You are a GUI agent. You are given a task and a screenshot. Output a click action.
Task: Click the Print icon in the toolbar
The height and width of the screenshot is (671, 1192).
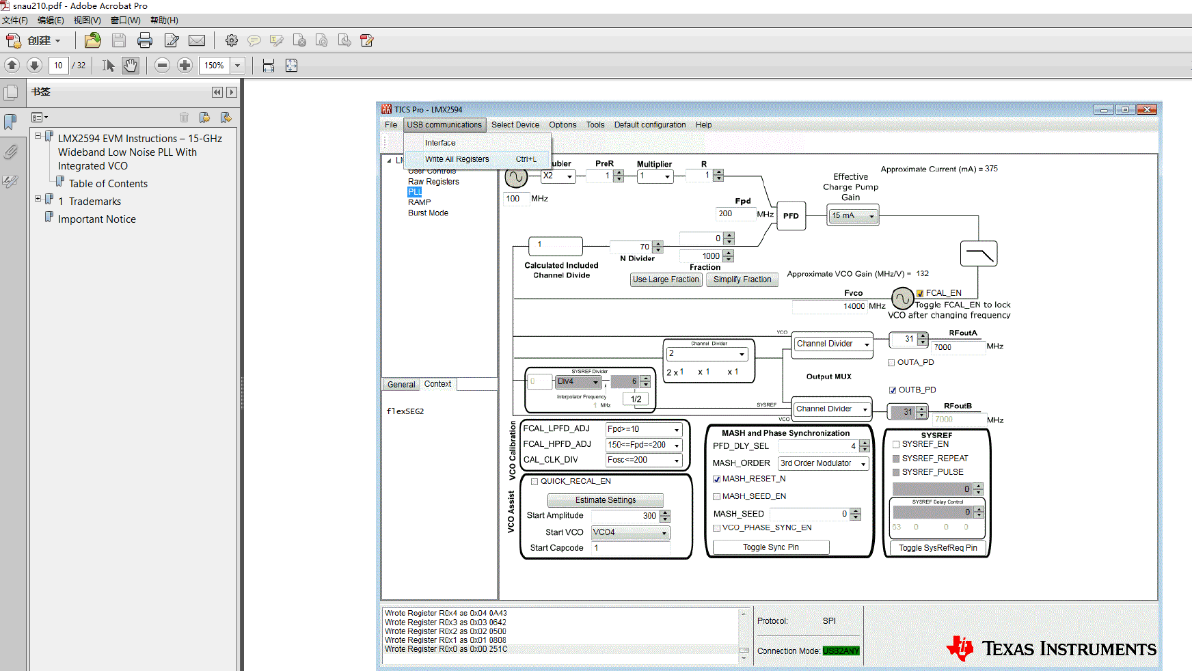pos(145,41)
